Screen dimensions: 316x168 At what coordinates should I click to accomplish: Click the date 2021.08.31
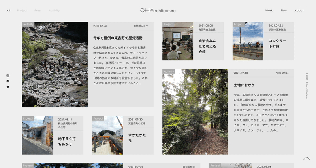point(100,26)
